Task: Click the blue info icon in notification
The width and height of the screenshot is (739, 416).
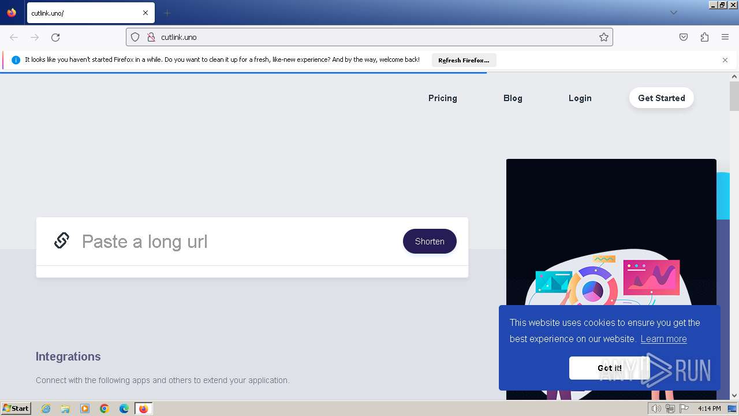Action: (16, 60)
